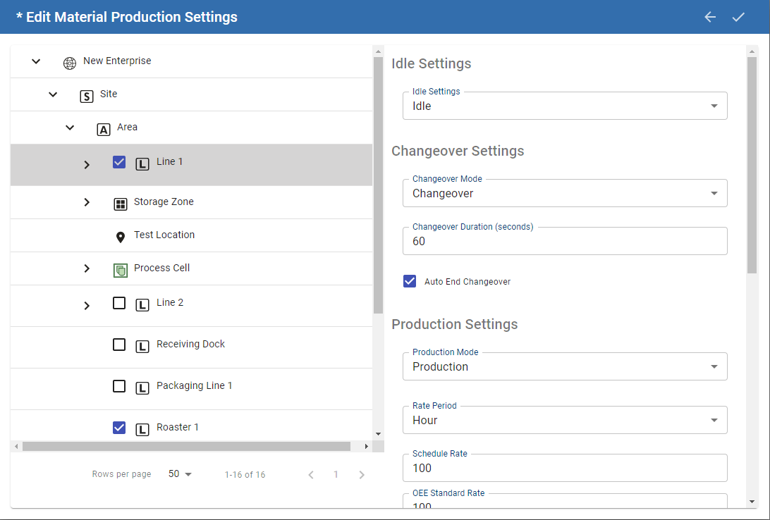
Task: Click the globe icon beside New Enterprise
Action: tap(70, 63)
